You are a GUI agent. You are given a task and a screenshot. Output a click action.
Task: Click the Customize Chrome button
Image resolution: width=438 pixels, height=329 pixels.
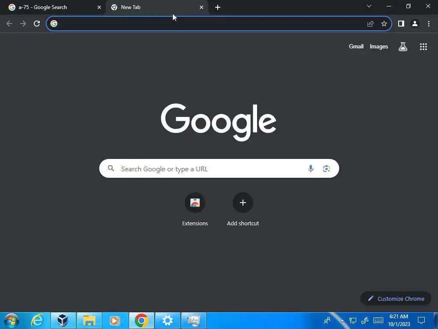396,299
